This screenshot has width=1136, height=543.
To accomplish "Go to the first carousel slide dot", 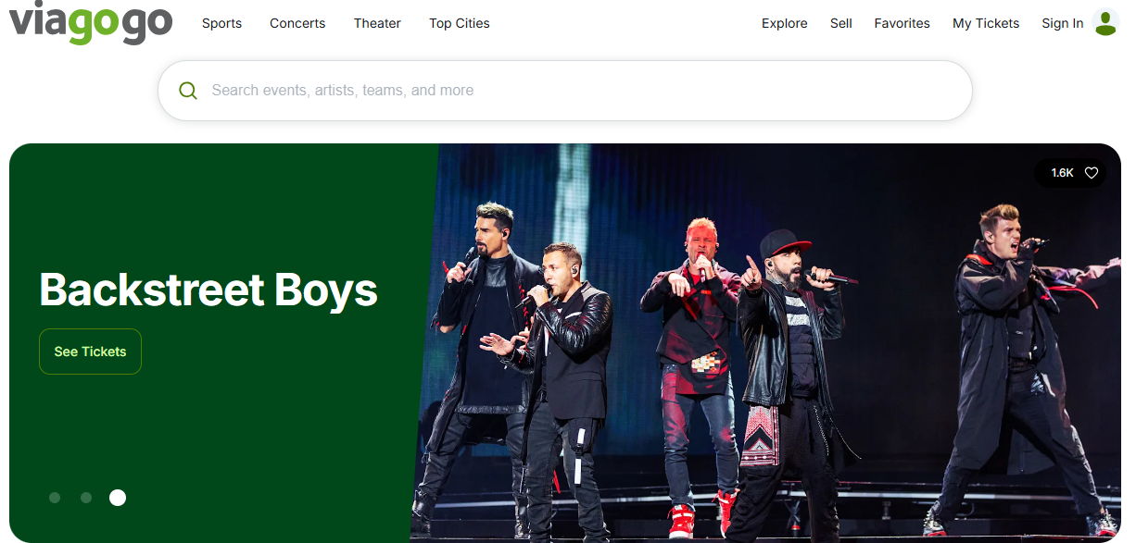I will pyautogui.click(x=55, y=498).
